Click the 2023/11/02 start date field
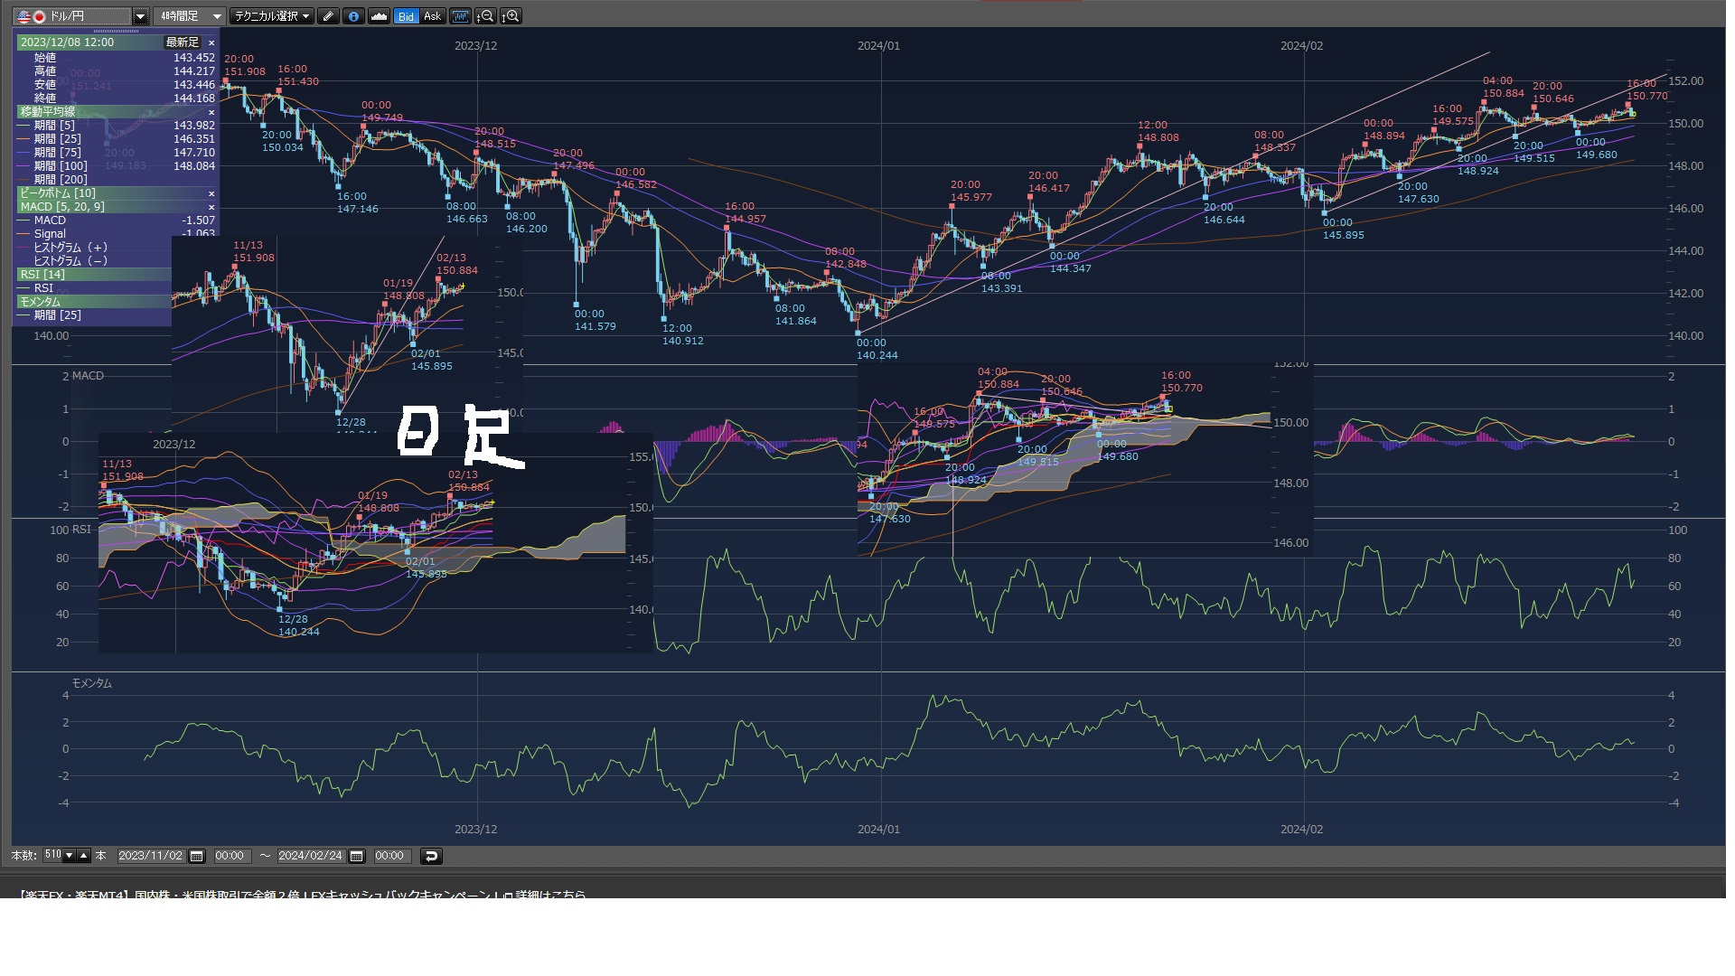The image size is (1735, 976). tap(150, 856)
